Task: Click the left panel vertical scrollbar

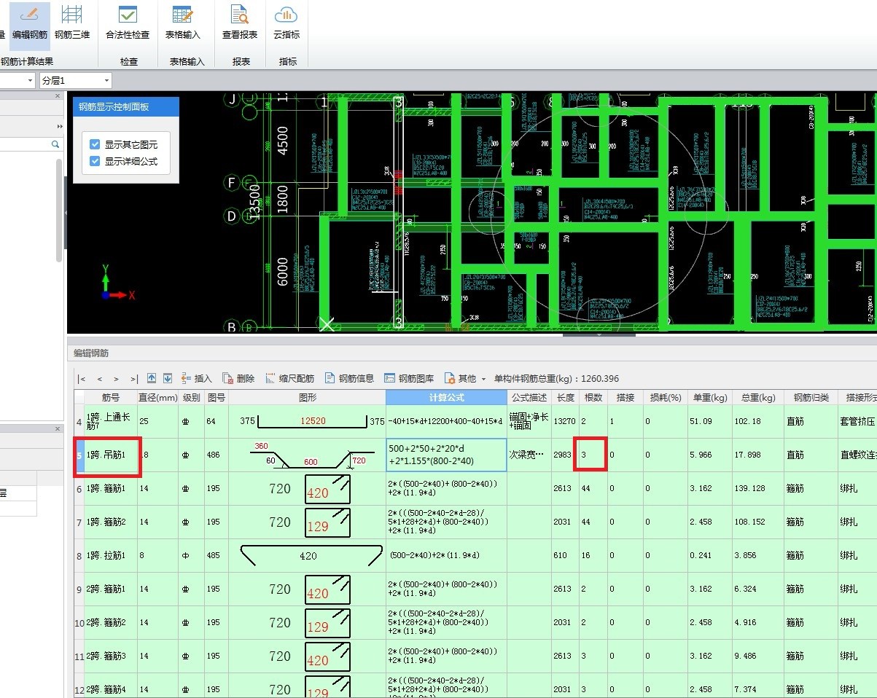Action: (60, 210)
